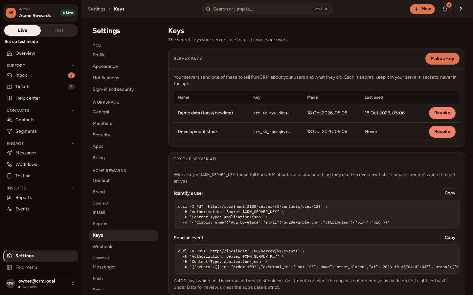473x295 pixels.
Task: Copy the Send an event command
Action: pyautogui.click(x=450, y=238)
